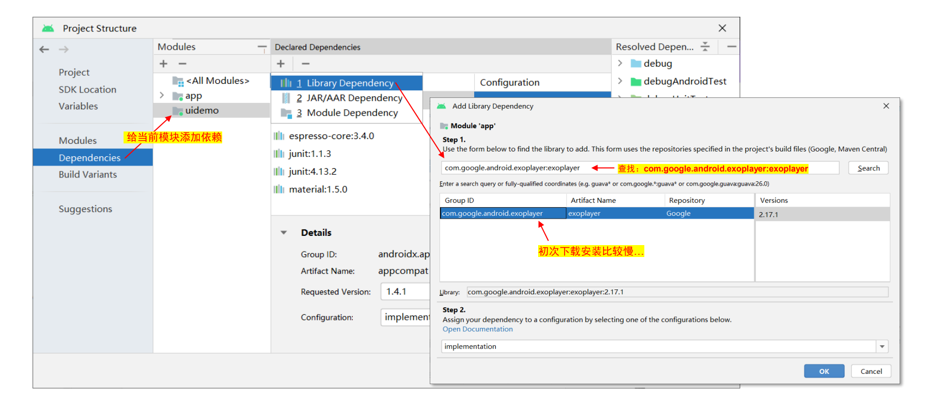Open the Project section in the sidebar
This screenshot has width=931, height=402.
click(x=74, y=73)
